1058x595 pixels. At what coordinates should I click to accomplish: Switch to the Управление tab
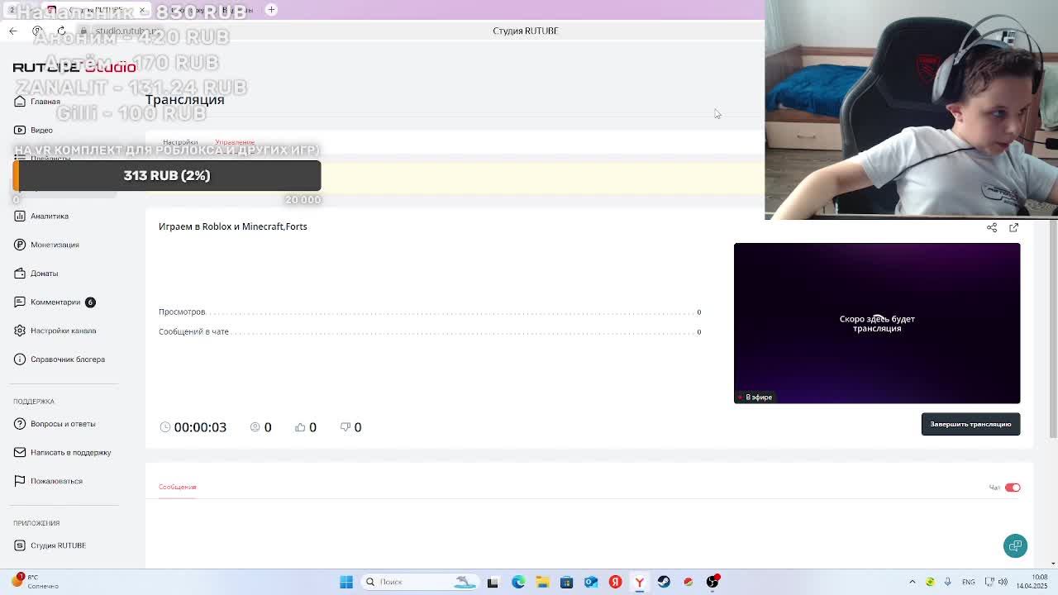[235, 142]
